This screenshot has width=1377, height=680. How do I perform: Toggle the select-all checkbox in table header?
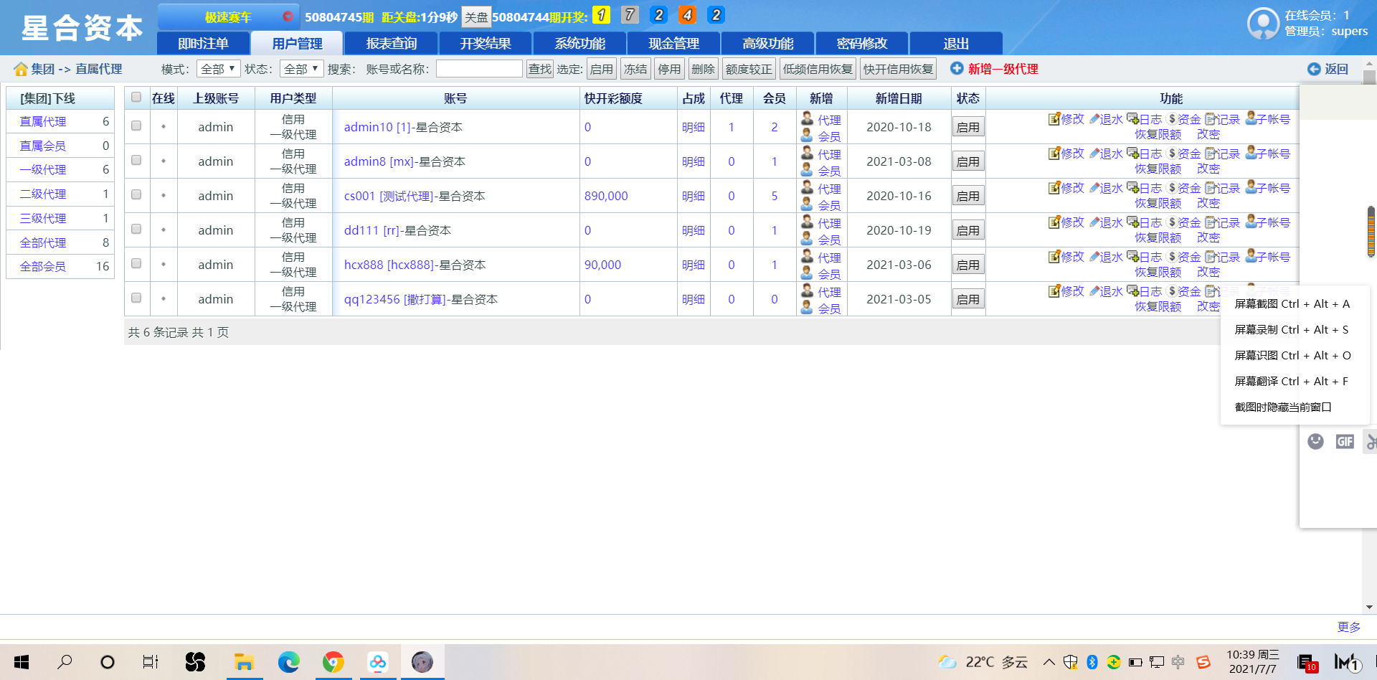(136, 98)
